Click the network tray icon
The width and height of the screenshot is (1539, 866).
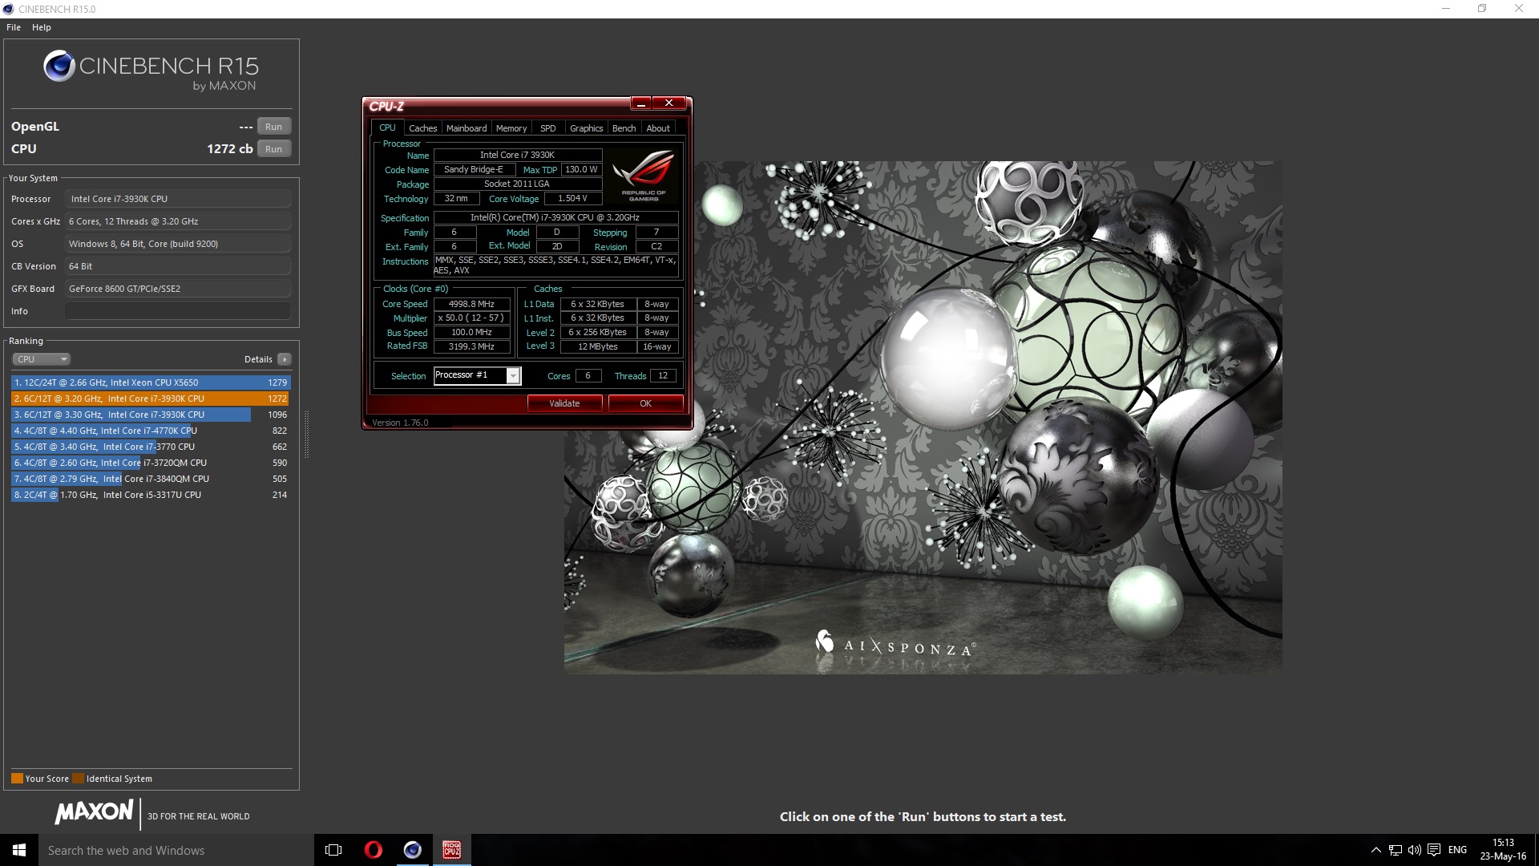[1395, 850]
